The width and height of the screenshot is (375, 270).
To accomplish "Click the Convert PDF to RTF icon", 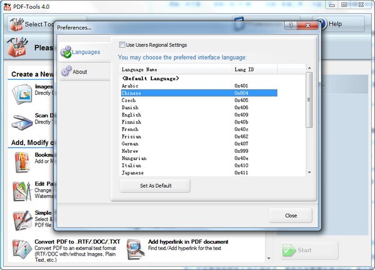I will click(22, 249).
